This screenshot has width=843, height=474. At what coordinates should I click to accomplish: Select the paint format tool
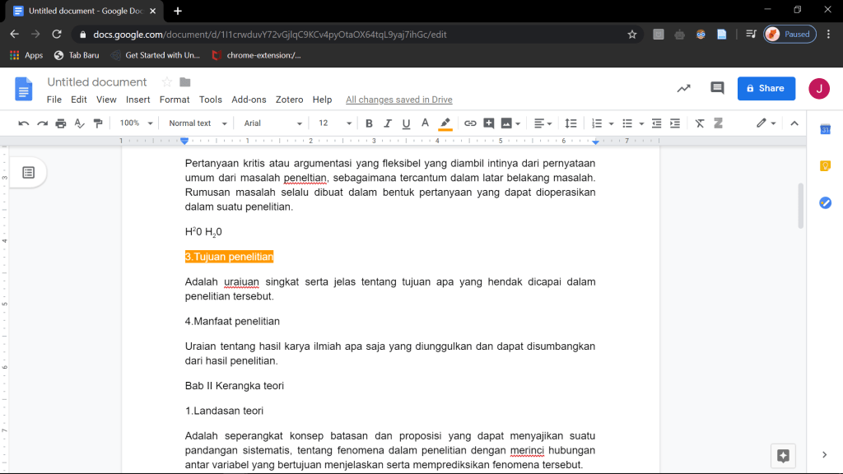tap(99, 123)
